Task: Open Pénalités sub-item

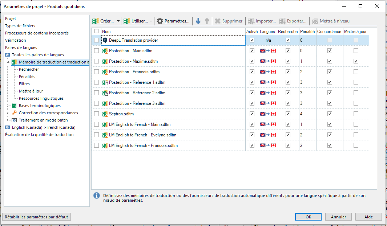Action: tap(27, 77)
